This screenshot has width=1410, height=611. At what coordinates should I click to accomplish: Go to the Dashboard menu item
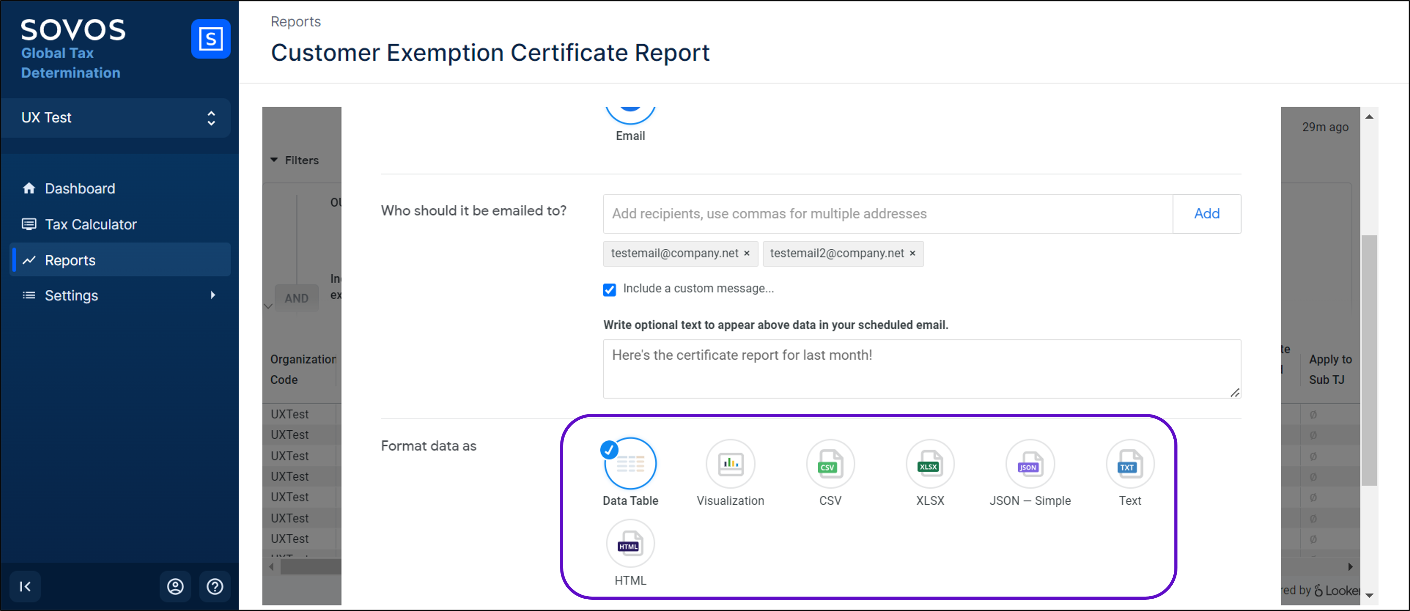click(x=80, y=189)
